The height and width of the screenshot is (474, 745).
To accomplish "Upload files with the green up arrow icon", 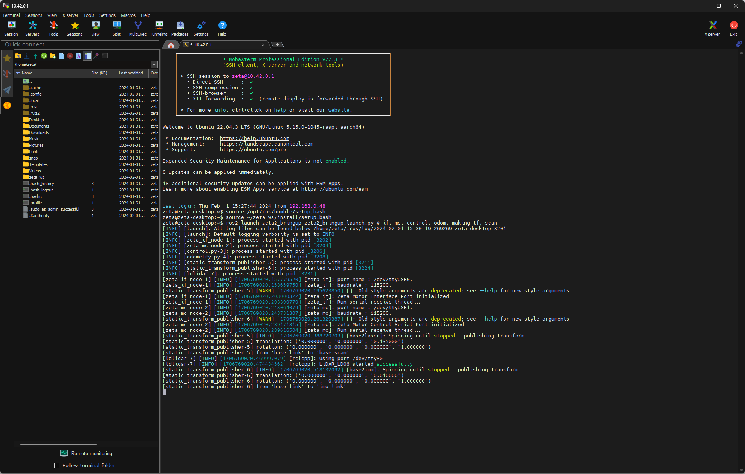I will click(x=35, y=56).
